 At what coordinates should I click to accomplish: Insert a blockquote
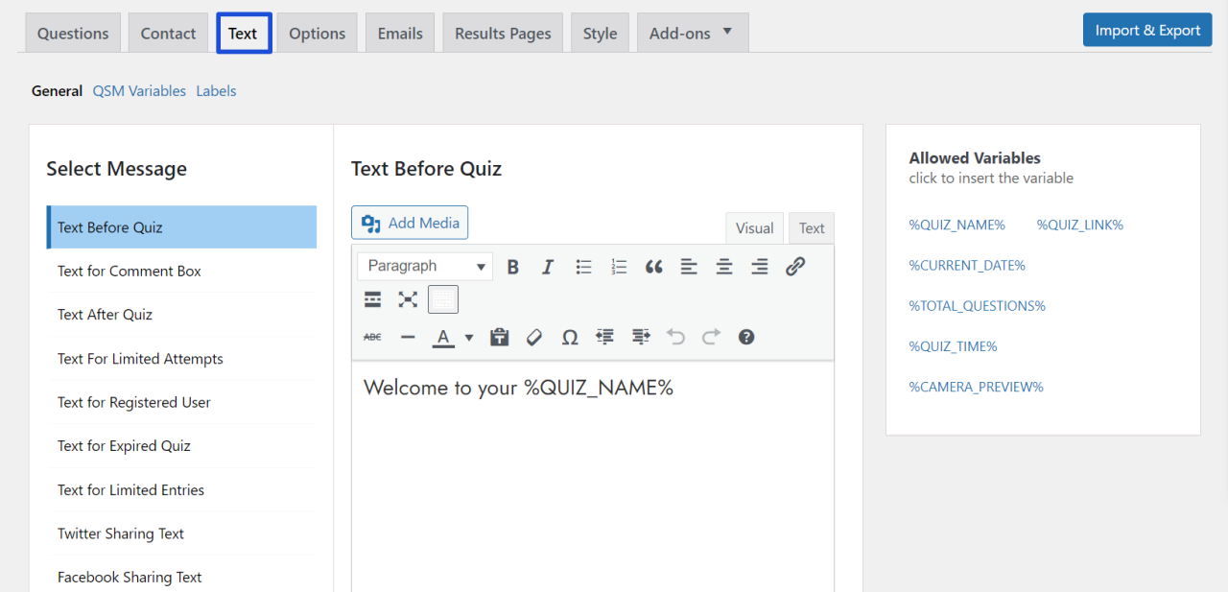click(654, 267)
